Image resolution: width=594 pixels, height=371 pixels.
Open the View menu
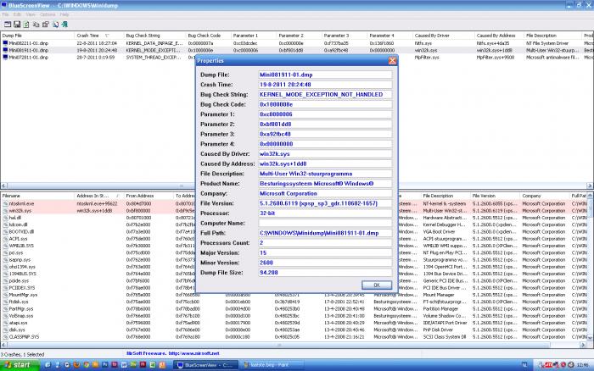coord(31,14)
